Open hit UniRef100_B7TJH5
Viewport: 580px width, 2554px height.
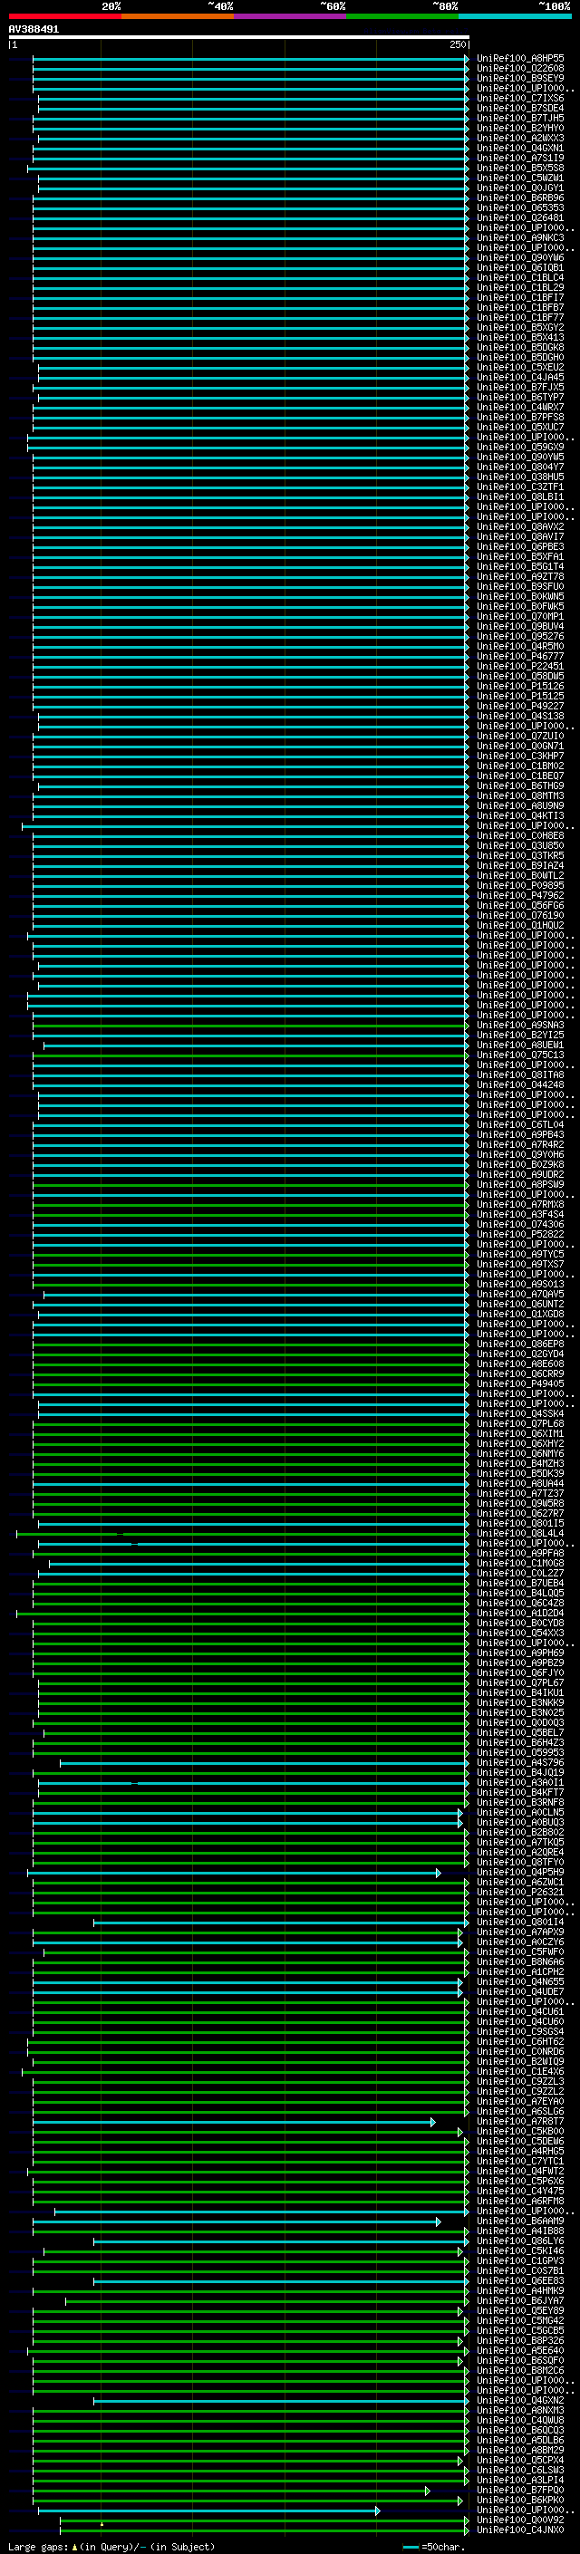point(520,118)
